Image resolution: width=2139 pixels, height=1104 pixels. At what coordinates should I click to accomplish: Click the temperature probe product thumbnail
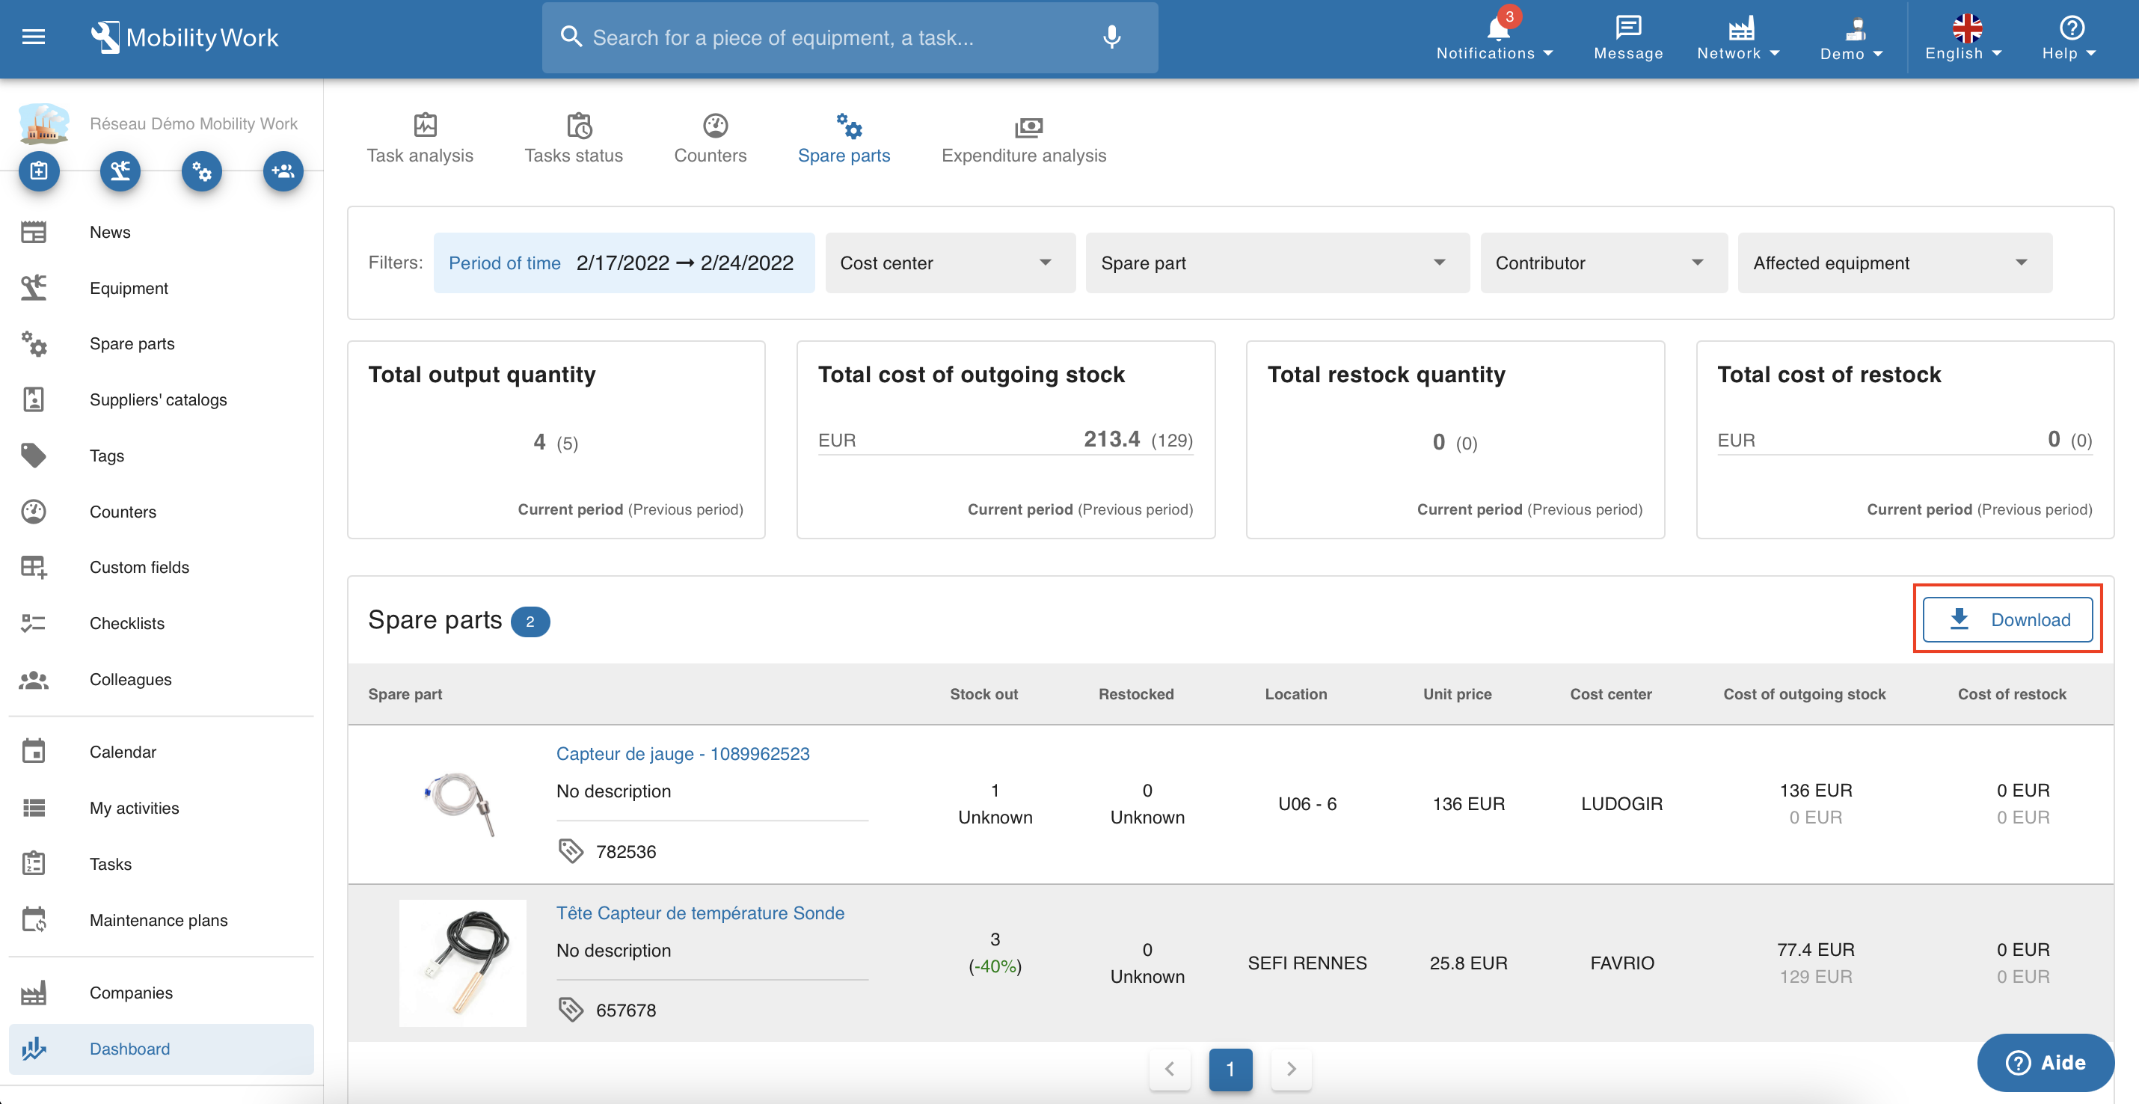pos(461,963)
